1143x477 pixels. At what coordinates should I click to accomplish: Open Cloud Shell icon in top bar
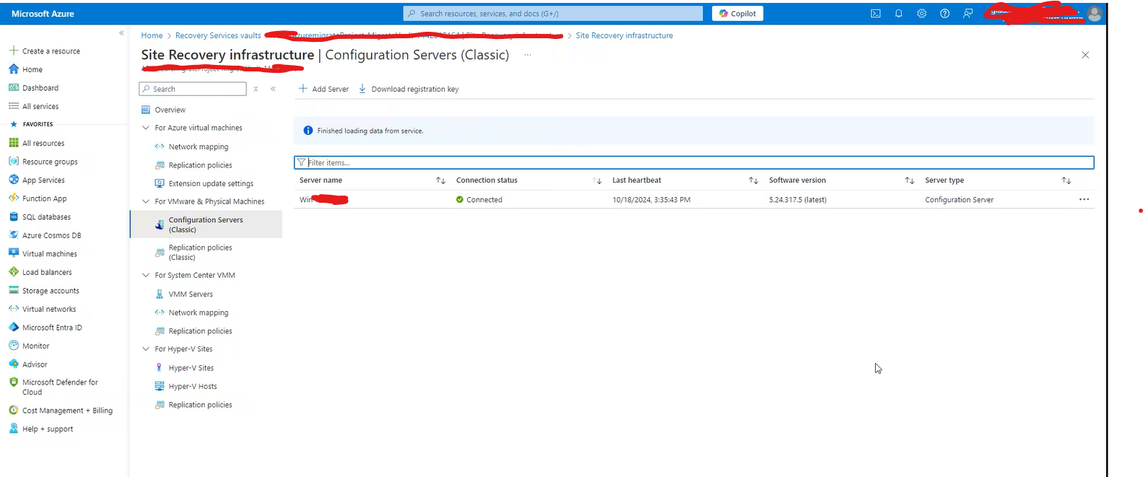(875, 13)
